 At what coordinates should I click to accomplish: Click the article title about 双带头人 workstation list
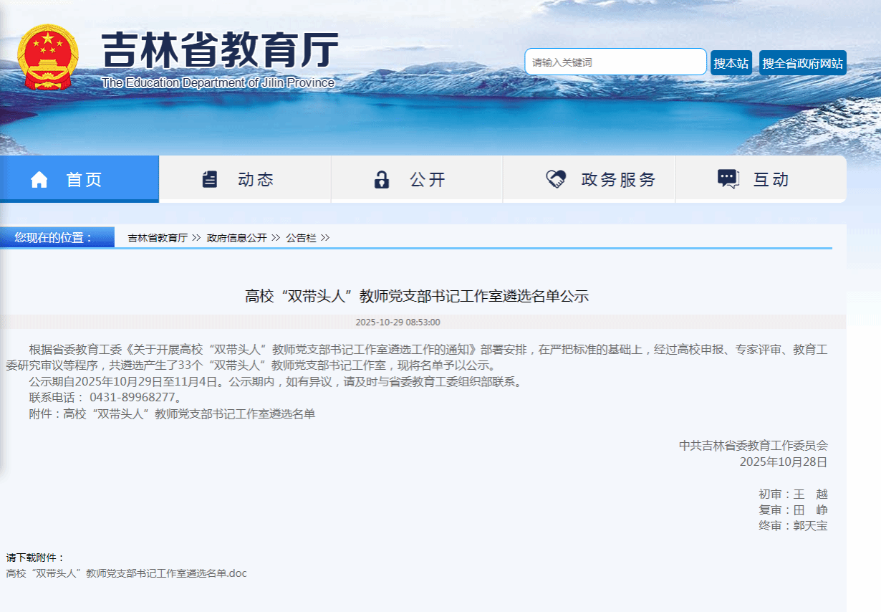416,296
